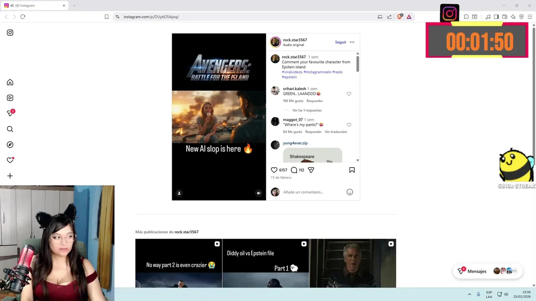Open Reels from the sidebar

[10, 98]
